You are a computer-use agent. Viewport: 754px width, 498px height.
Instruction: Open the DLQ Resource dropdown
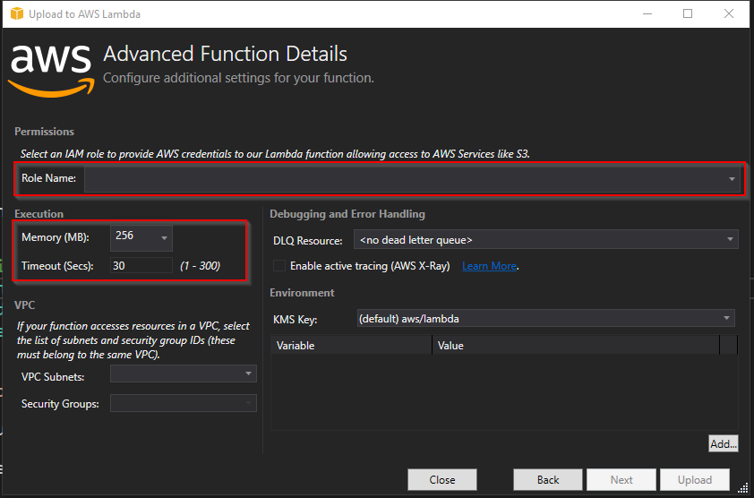click(545, 240)
